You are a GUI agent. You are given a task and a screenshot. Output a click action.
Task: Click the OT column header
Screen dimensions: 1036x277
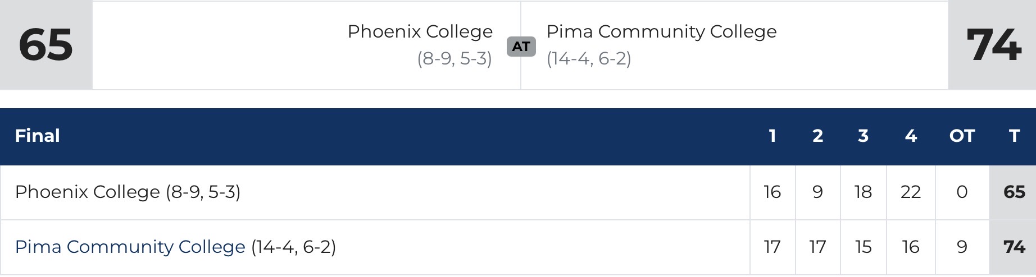(x=962, y=136)
